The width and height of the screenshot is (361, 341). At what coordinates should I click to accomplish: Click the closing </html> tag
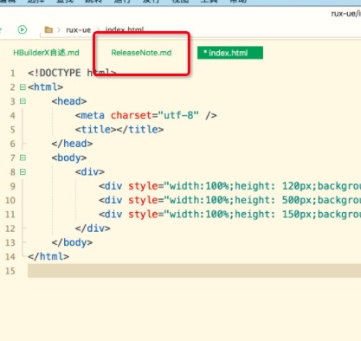(48, 256)
